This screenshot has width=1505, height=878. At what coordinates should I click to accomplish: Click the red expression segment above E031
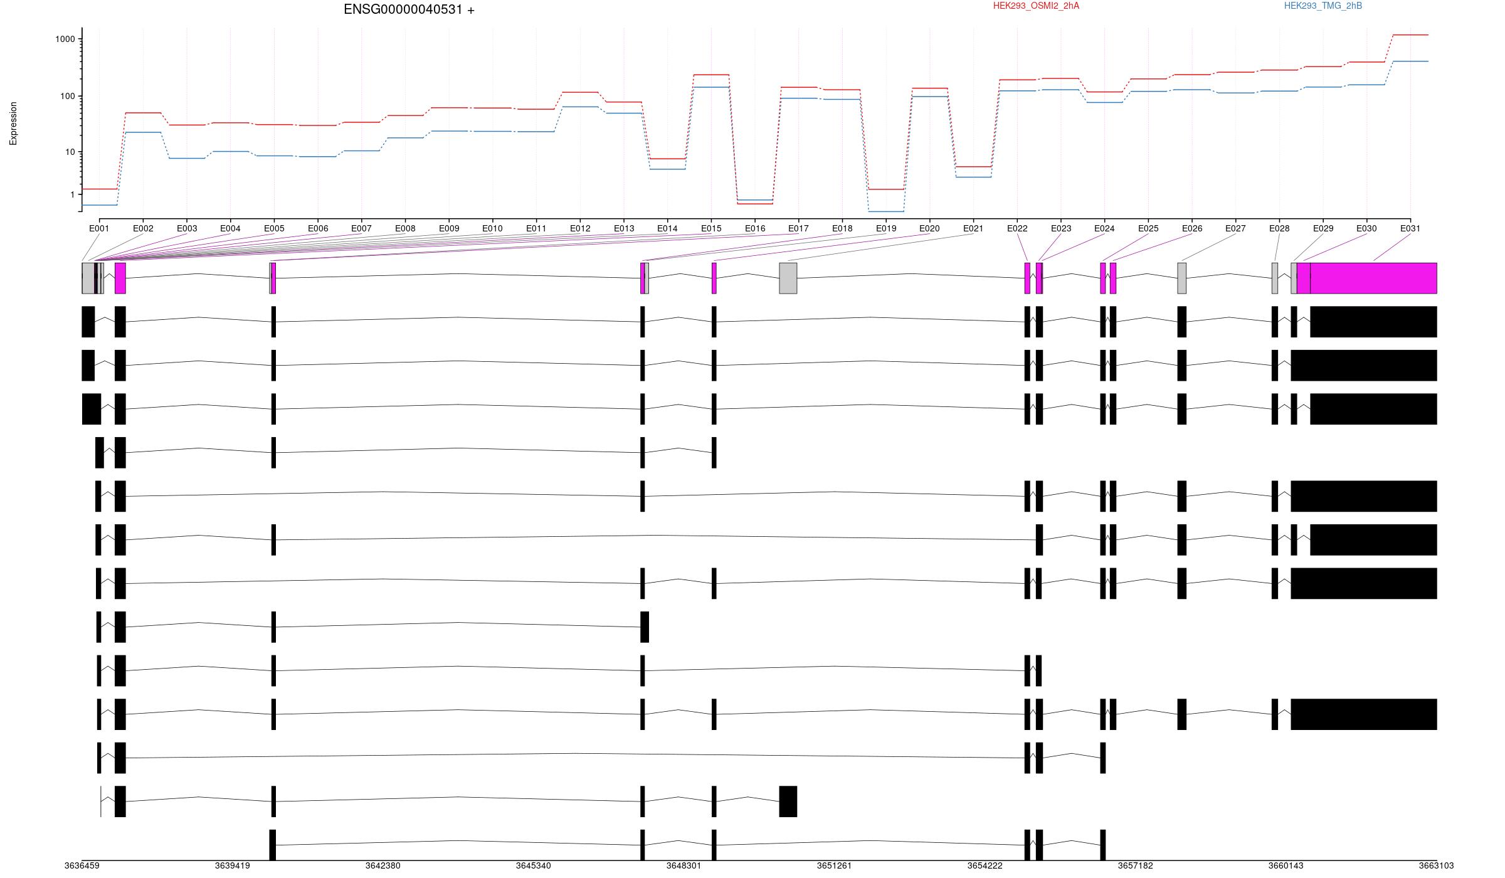coord(1410,34)
